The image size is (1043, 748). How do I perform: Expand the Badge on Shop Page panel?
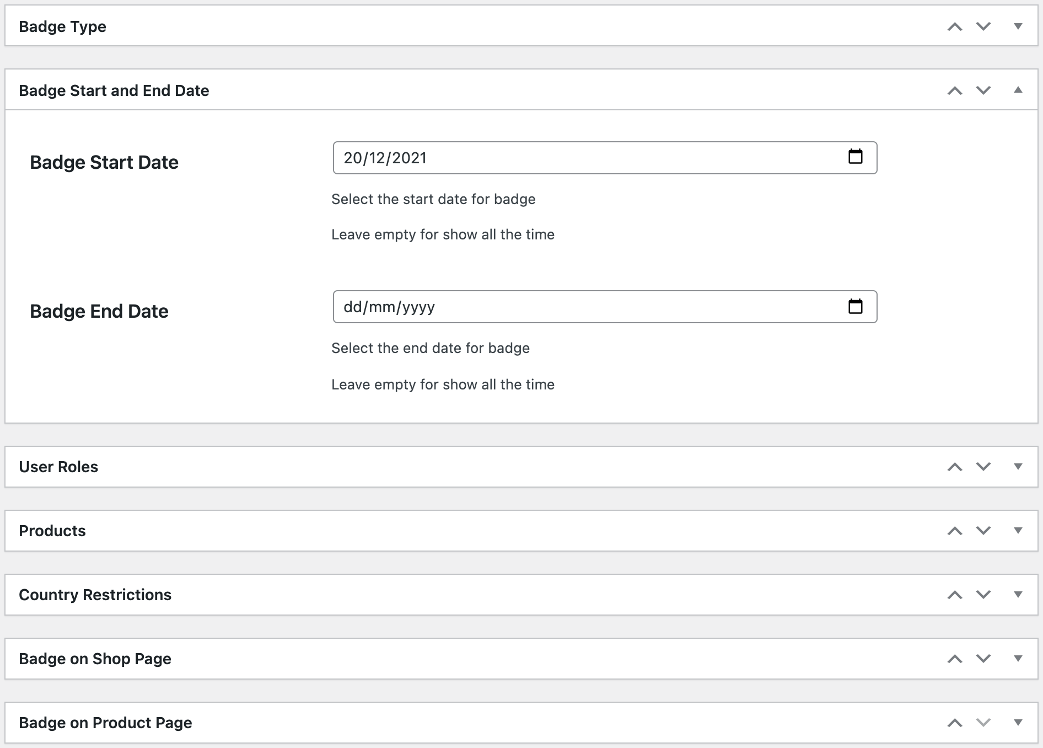[x=1017, y=658]
